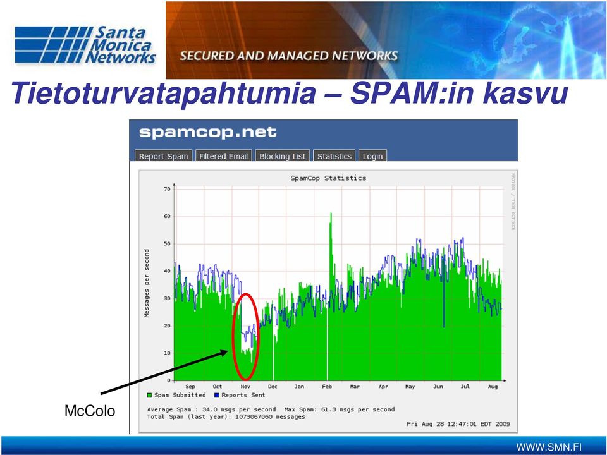Click the 'Aug' month label on x-axis
Image resolution: width=607 pixels, height=455 pixels.
click(493, 387)
